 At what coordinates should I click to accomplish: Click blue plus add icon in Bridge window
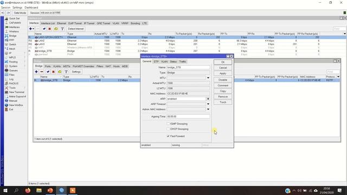(x=36, y=72)
